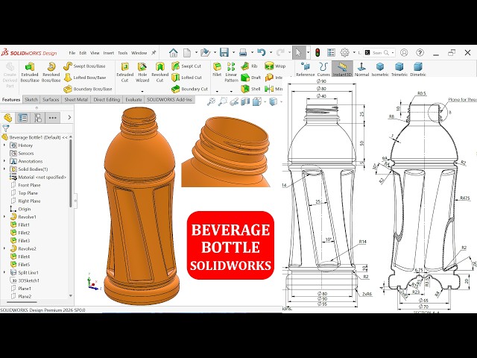Open SOLIDWORKS Add-Ins tab
This screenshot has height=358, width=477.
point(169,99)
